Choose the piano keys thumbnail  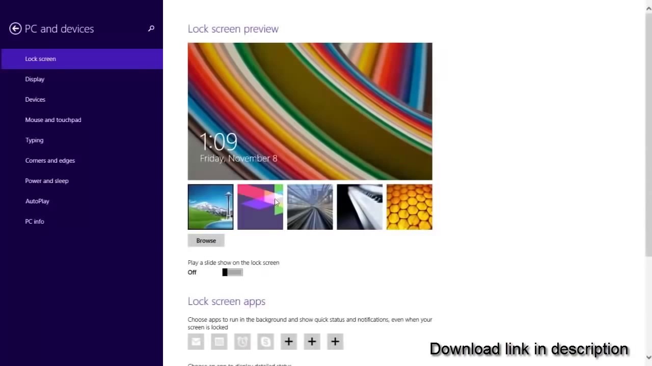pos(360,207)
